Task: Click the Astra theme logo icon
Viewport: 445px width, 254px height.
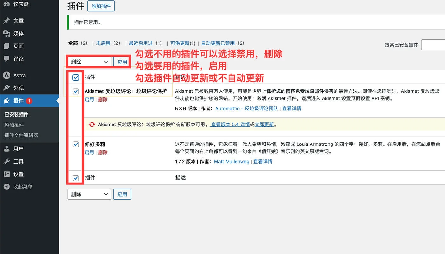Action: click(6, 76)
